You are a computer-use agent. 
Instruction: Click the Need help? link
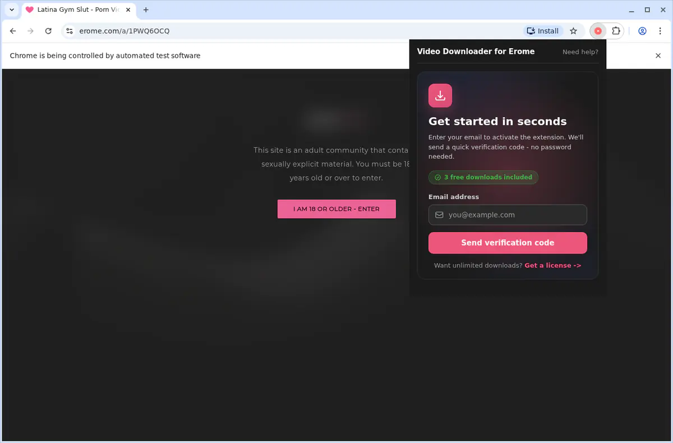click(580, 52)
